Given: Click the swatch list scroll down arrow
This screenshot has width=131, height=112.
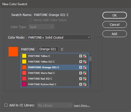Looking at the screenshot, I should [x=90, y=85].
